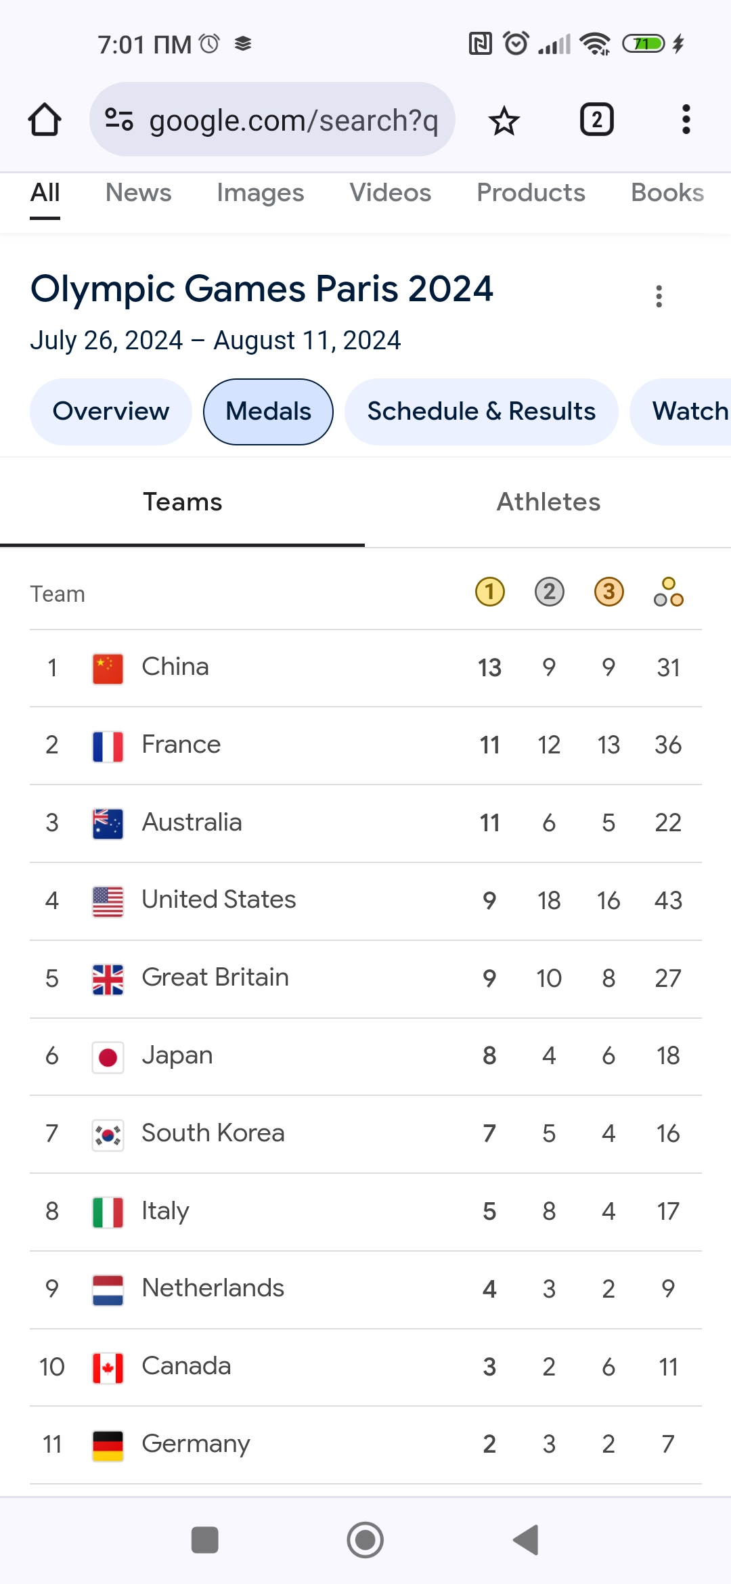Tap the silver medal column icon
Viewport: 731px width, 1584px height.
(549, 592)
